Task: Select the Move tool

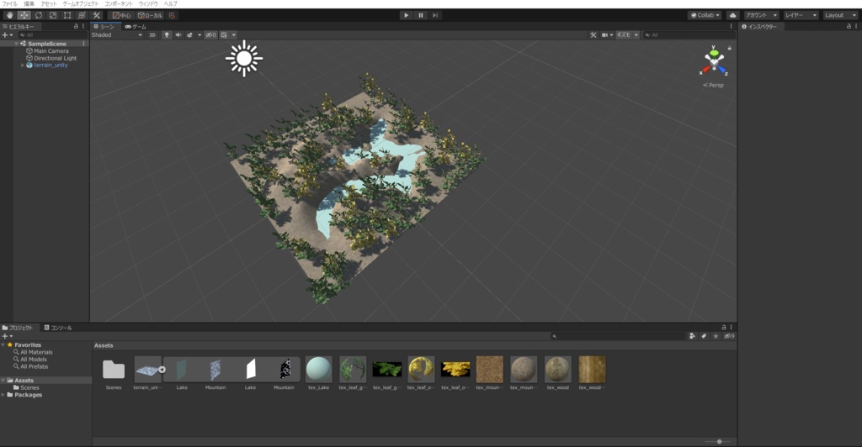Action: 24,15
